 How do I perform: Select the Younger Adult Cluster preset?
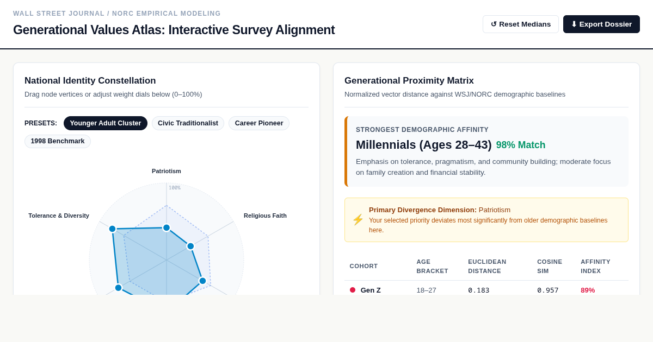click(x=106, y=123)
